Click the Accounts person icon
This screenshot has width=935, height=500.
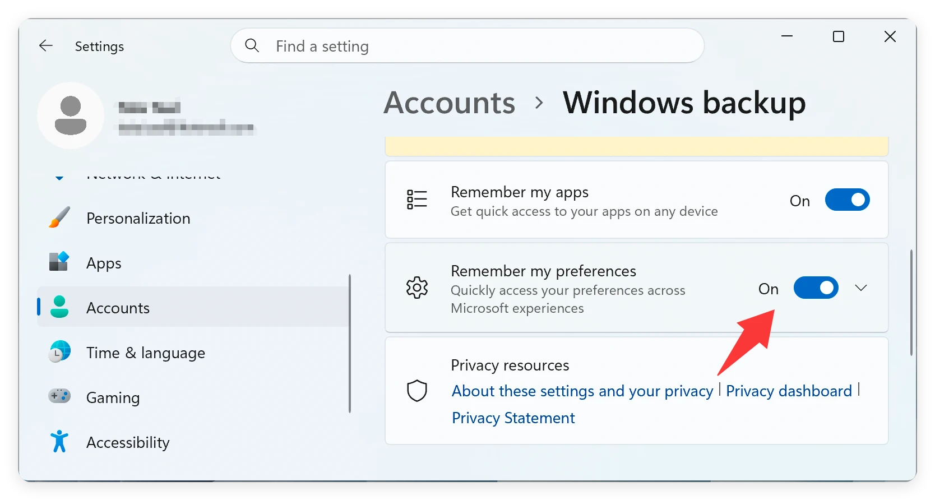(x=59, y=307)
